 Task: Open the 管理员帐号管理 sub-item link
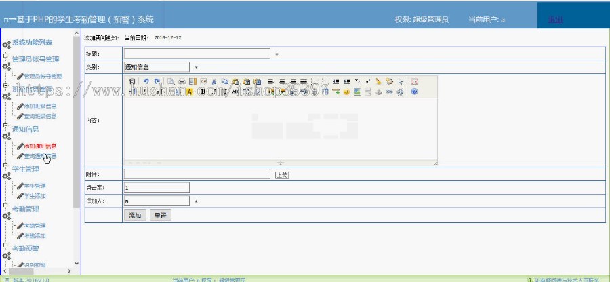coord(43,76)
